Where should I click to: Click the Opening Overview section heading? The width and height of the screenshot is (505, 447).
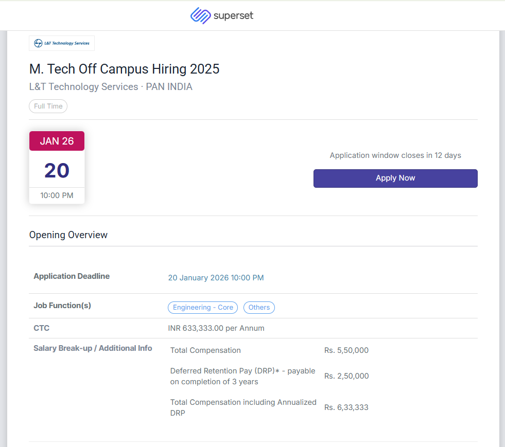click(x=68, y=235)
